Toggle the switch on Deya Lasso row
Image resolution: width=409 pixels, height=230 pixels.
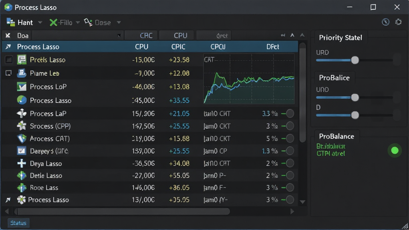click(288, 163)
